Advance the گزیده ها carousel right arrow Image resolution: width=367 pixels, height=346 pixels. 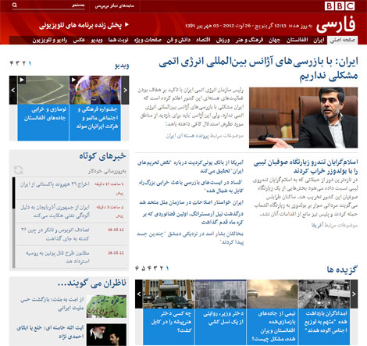tap(354, 294)
